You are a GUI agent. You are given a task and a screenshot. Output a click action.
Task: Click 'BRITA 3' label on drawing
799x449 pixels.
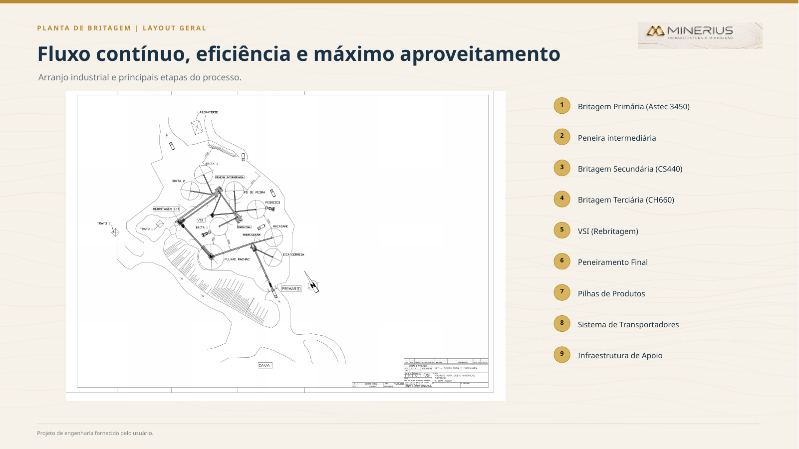[212, 164]
